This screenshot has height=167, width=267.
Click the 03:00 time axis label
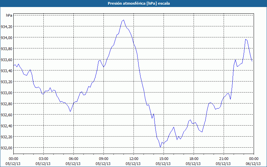pyautogui.click(x=43, y=159)
